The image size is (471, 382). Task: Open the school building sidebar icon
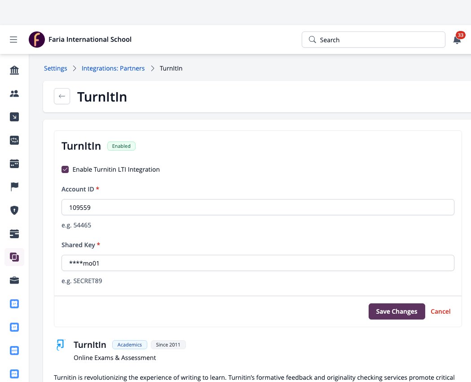pyautogui.click(x=14, y=70)
